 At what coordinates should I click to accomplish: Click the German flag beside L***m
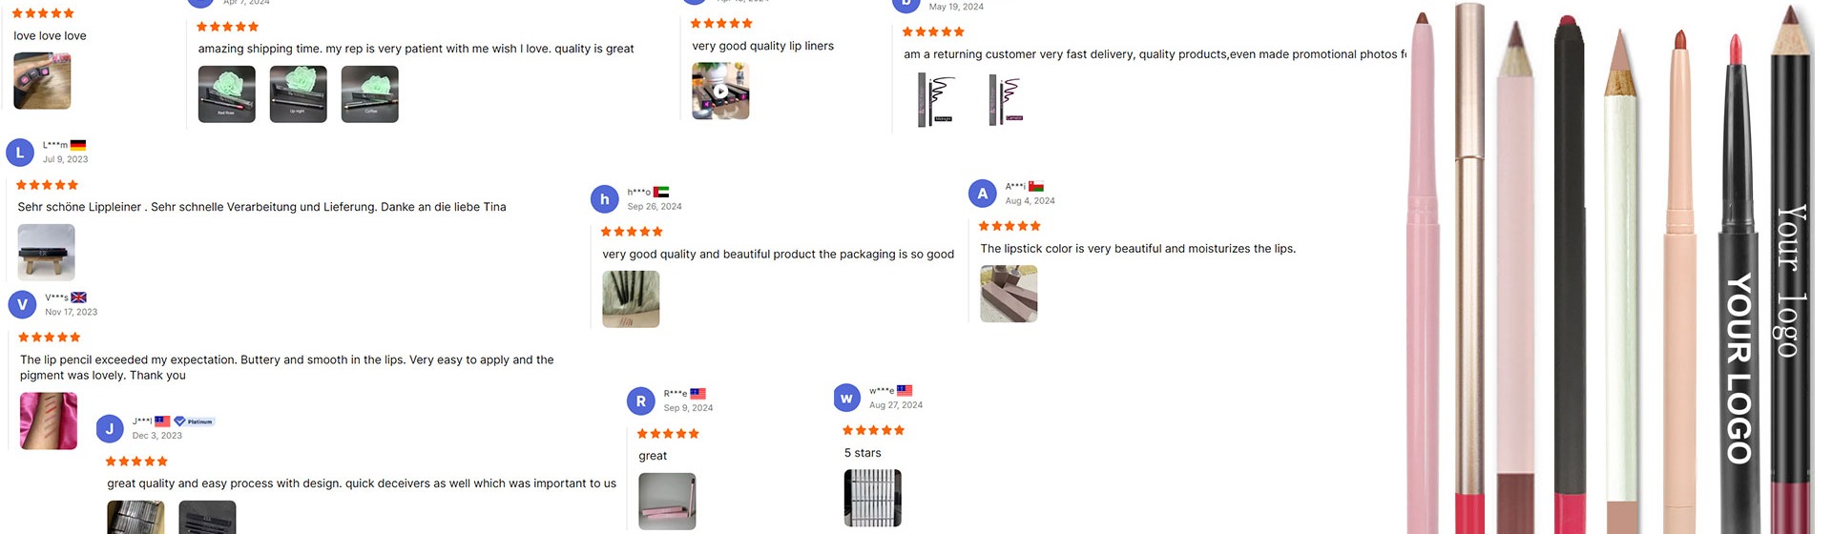[x=78, y=145]
